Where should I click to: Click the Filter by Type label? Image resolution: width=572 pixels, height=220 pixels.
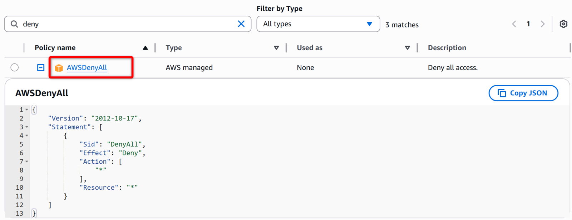(x=280, y=9)
